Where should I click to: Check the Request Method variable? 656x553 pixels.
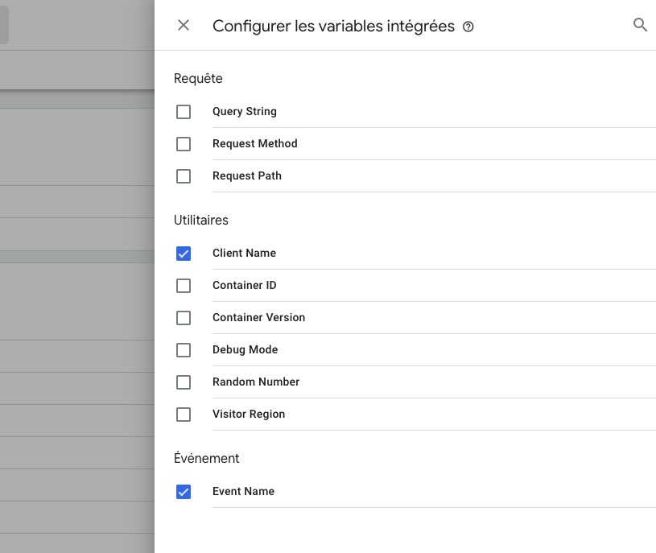(x=184, y=144)
